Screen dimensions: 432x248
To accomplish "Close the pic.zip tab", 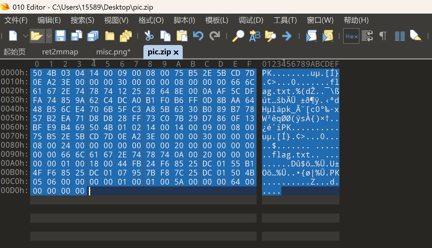I will pyautogui.click(x=176, y=53).
